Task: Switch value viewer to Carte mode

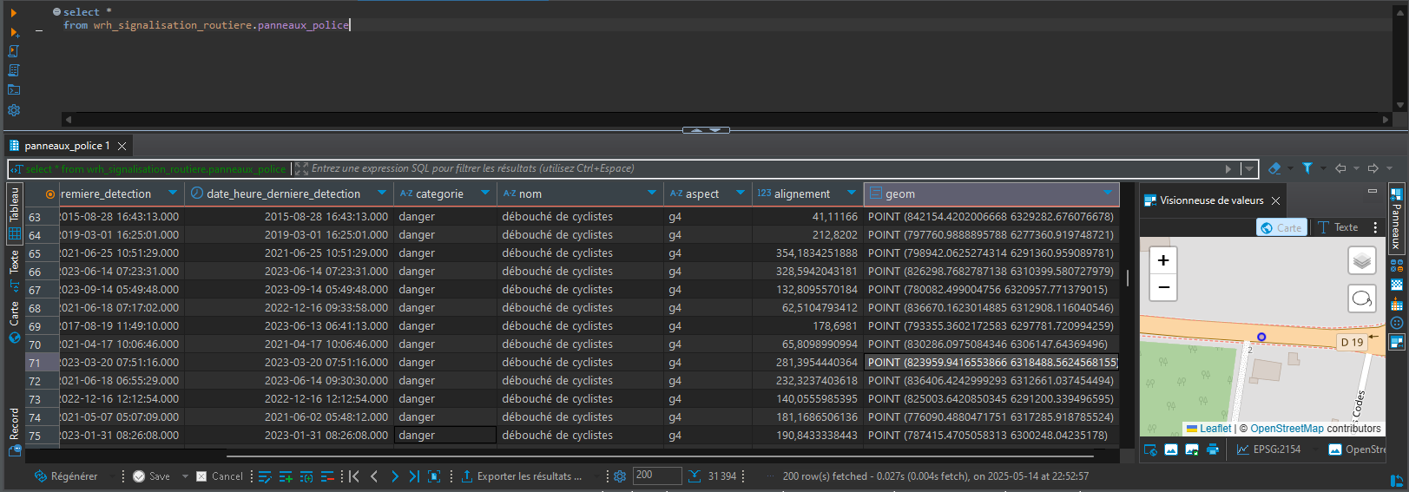Action: [x=1281, y=227]
